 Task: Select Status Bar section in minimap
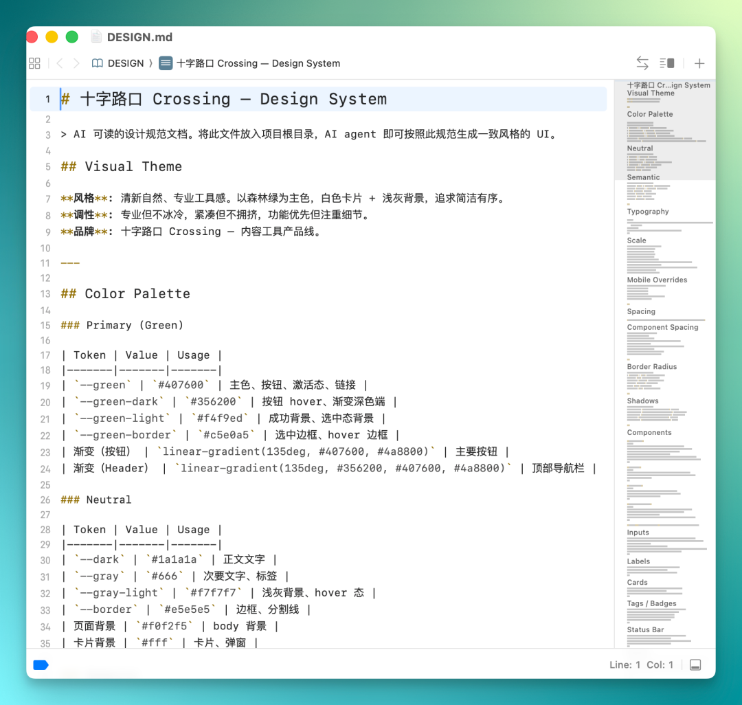645,630
